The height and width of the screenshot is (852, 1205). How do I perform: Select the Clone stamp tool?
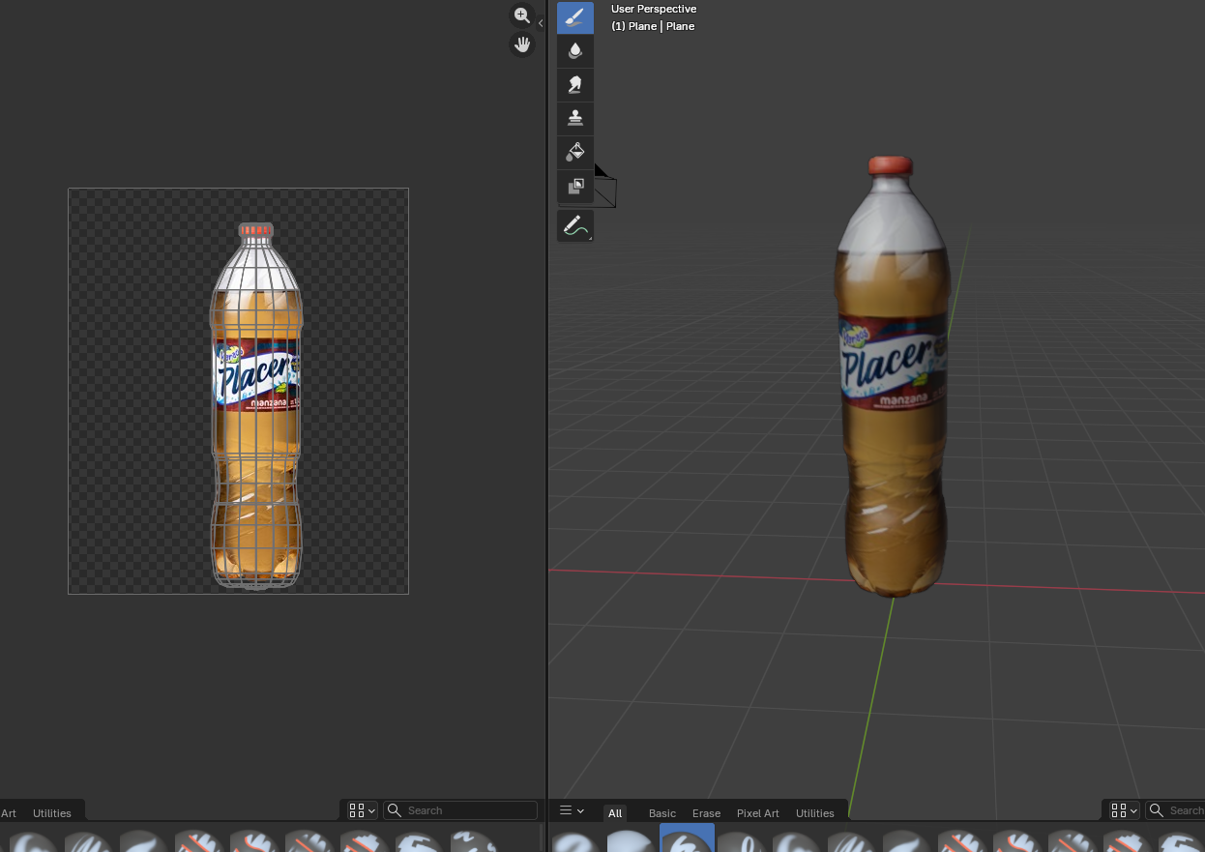coord(575,118)
